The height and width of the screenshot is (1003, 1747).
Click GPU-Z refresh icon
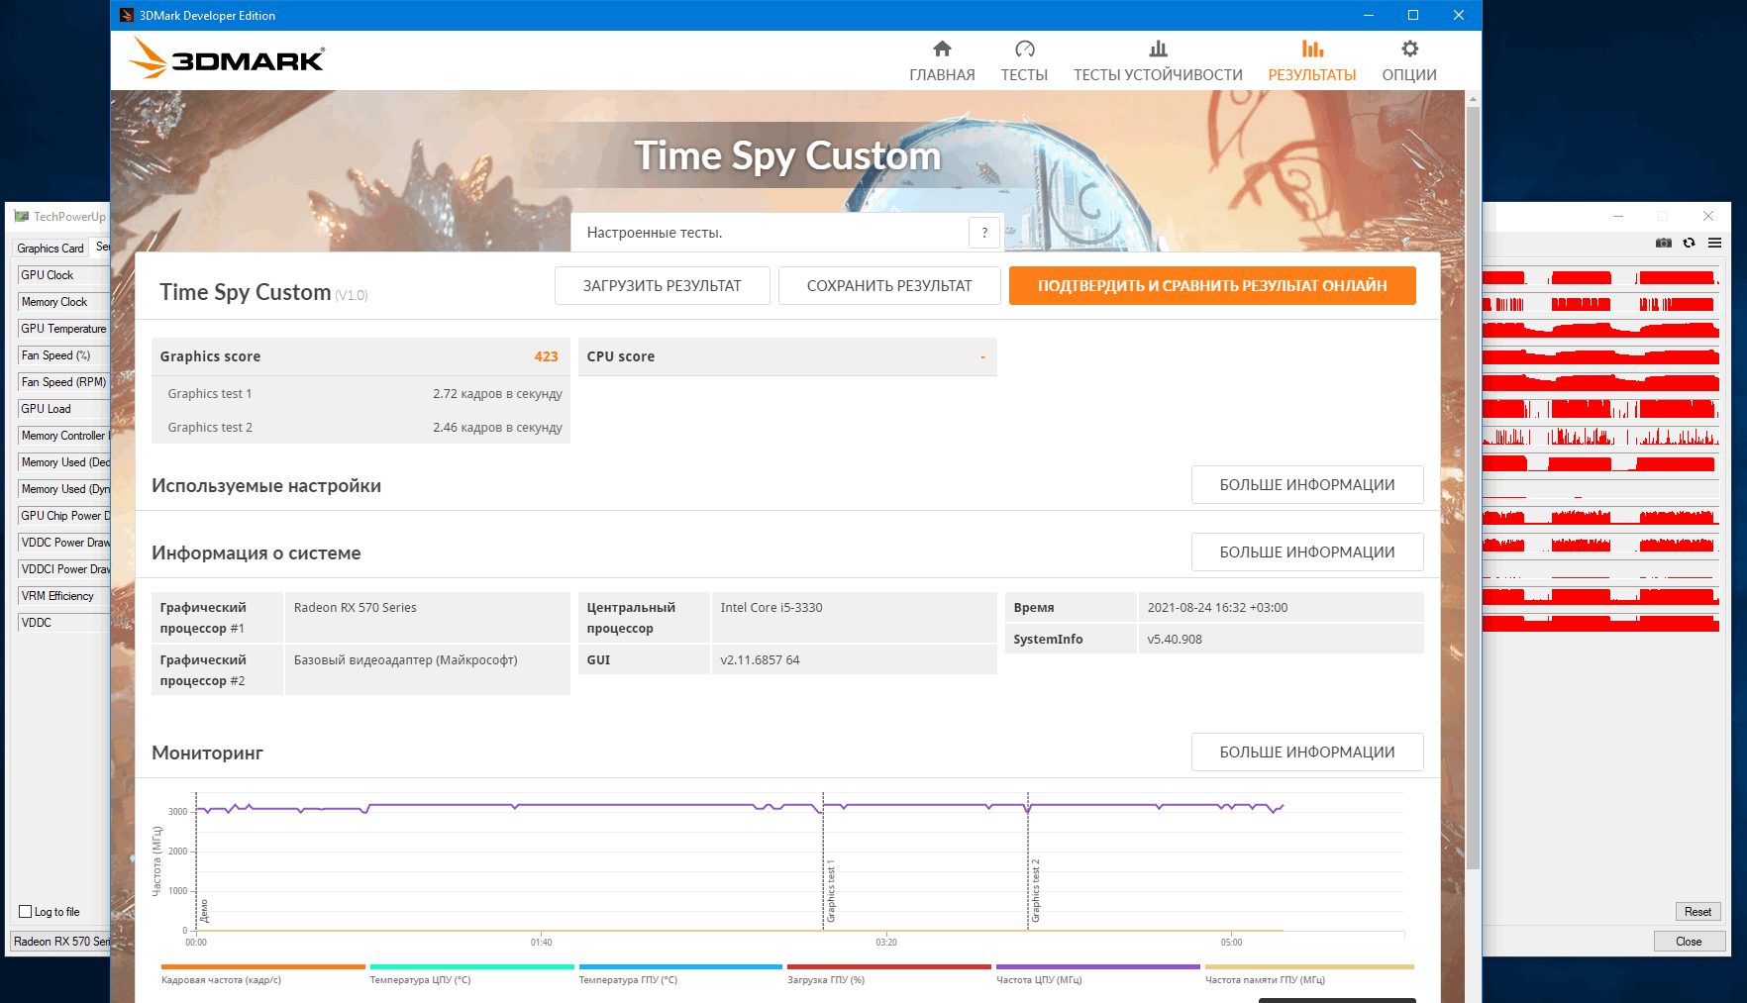point(1690,243)
